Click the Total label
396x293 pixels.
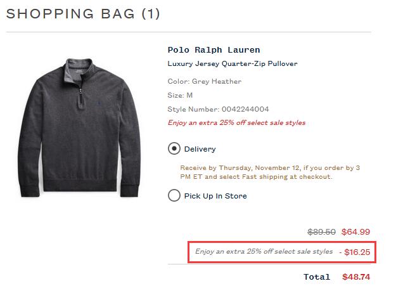pos(317,277)
